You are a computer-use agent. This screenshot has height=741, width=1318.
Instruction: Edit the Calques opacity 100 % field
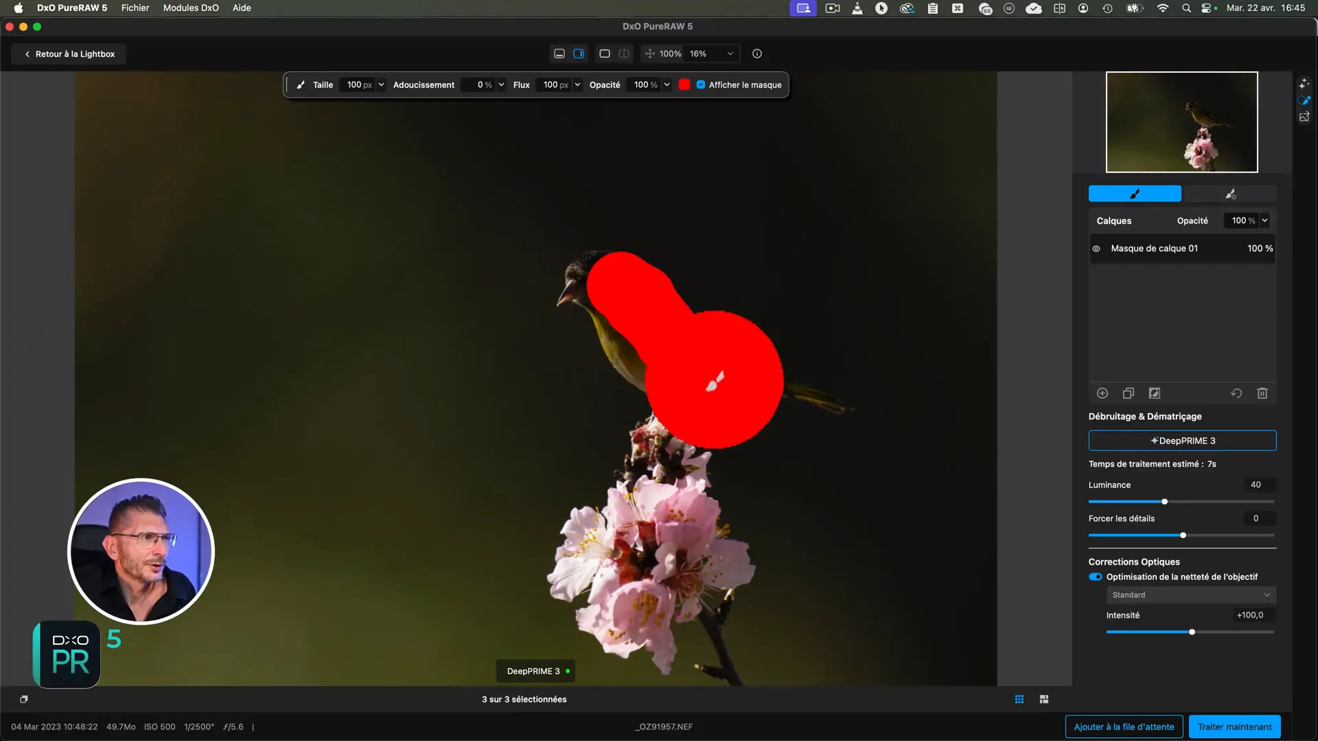pyautogui.click(x=1242, y=221)
